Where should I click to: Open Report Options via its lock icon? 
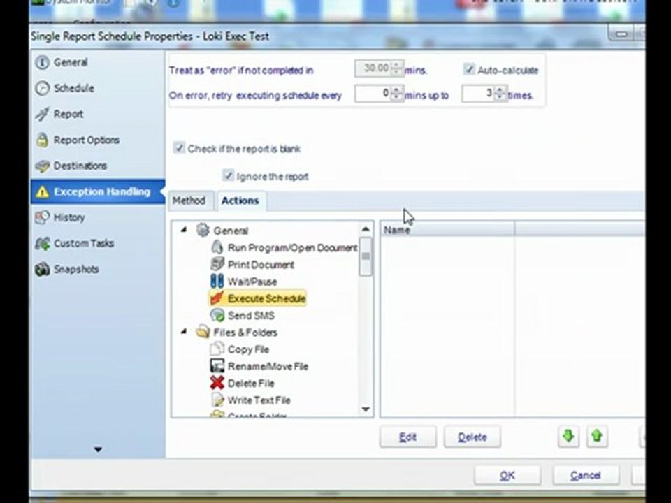[42, 140]
